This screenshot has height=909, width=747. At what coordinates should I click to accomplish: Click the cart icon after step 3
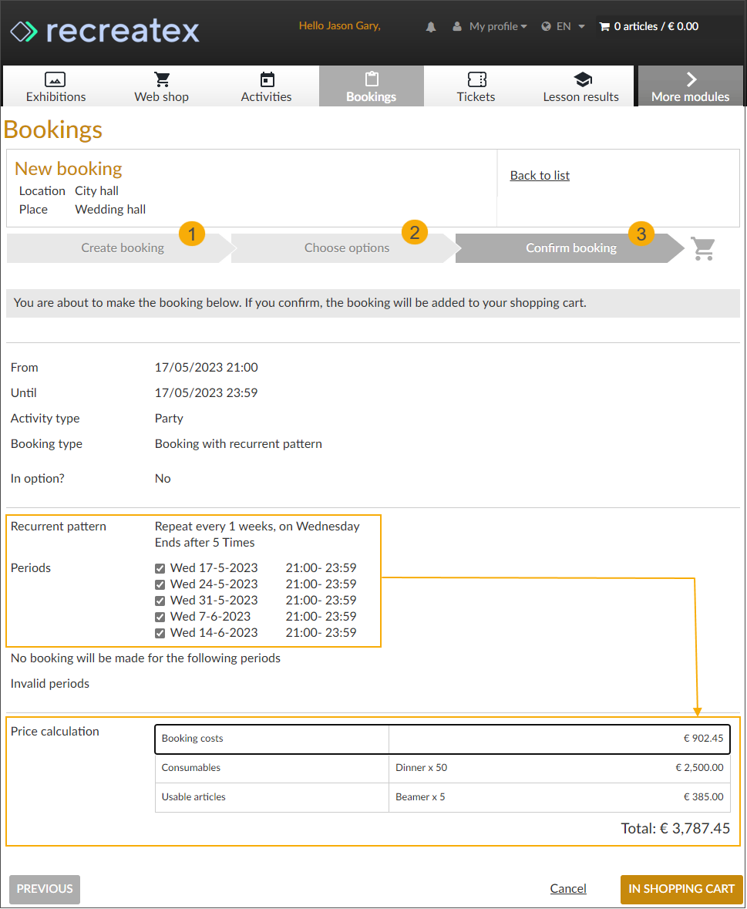tap(702, 248)
